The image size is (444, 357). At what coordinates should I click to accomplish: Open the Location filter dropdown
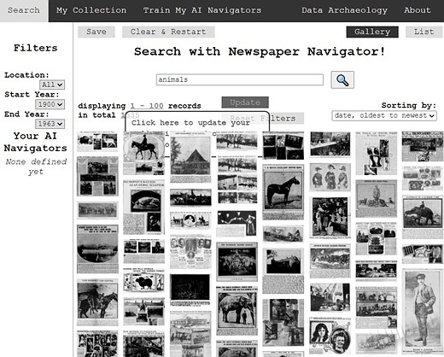click(52, 85)
